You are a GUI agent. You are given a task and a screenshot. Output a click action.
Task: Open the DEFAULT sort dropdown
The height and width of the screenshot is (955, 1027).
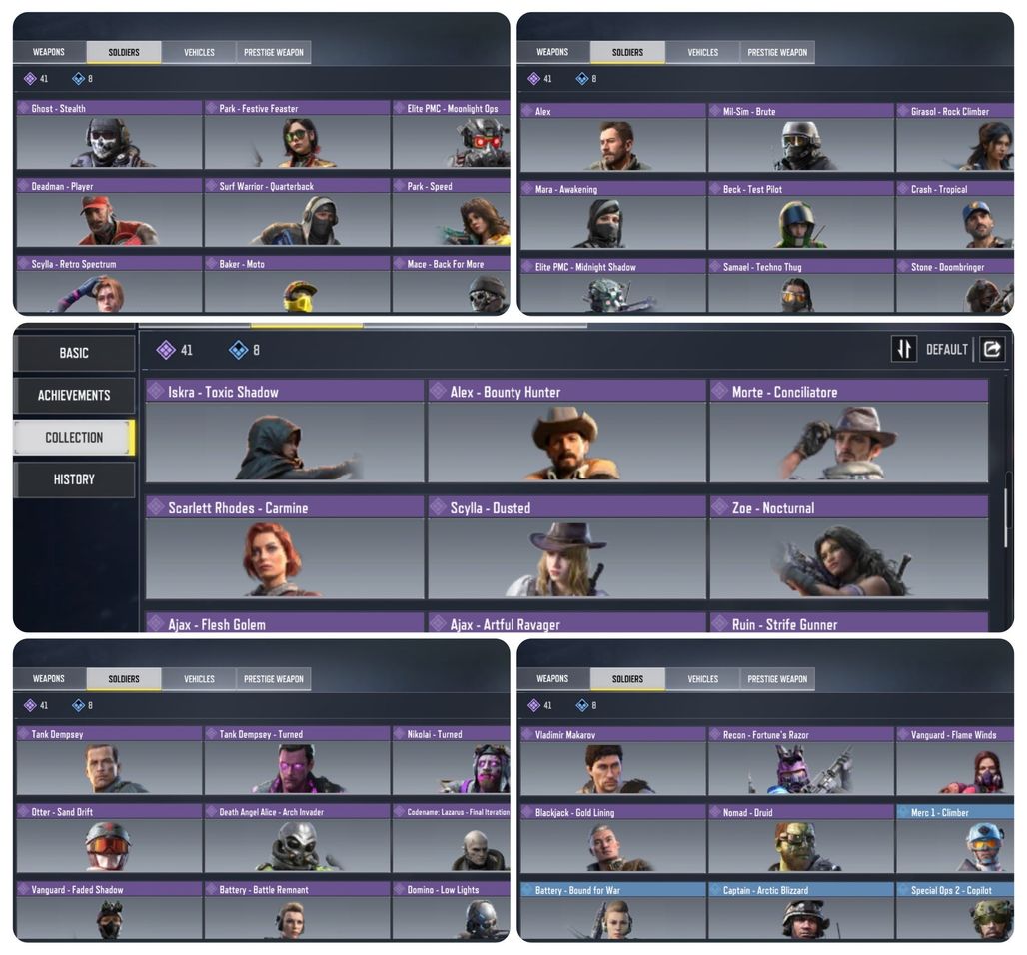coord(946,349)
